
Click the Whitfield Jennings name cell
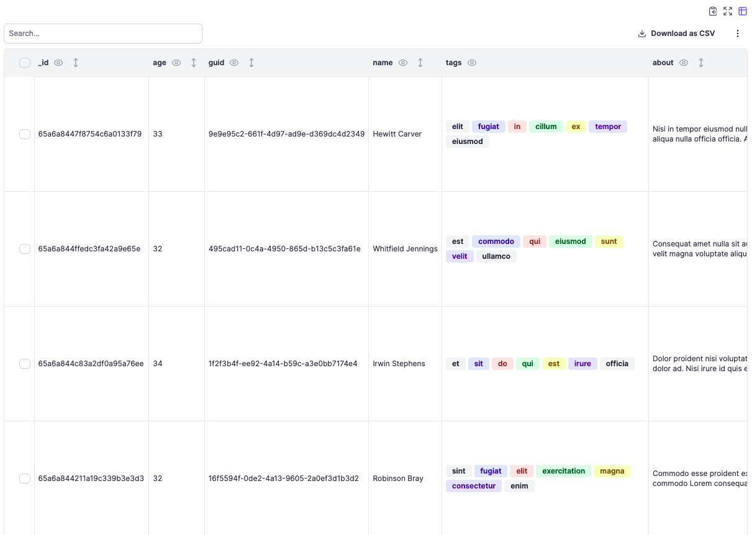405,249
